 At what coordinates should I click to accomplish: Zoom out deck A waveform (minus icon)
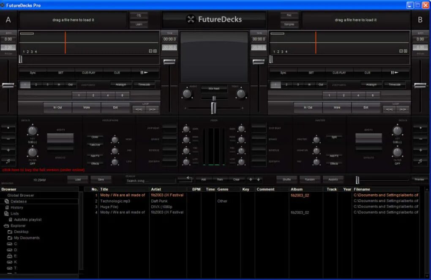pos(150,51)
